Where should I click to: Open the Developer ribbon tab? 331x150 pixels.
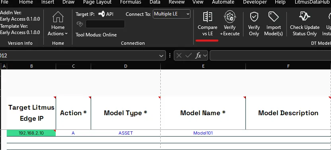pyautogui.click(x=255, y=2)
